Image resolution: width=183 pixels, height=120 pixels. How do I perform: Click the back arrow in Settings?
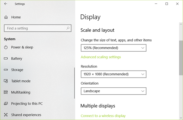pyautogui.click(x=5, y=4)
